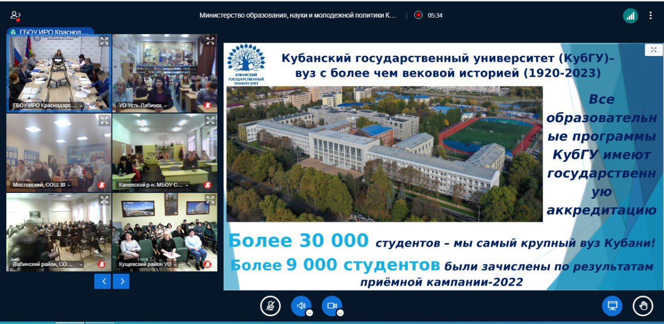Unmute your microphone

270,306
